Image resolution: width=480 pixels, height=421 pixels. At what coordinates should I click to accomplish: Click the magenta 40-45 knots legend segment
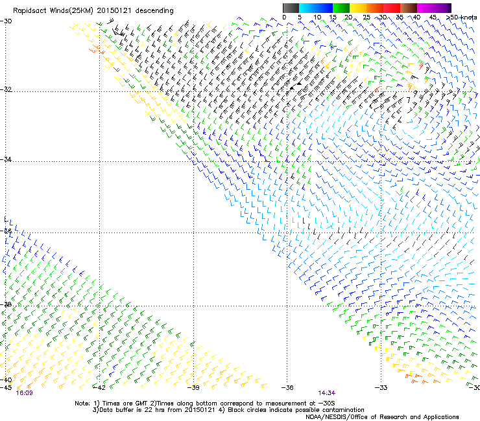pyautogui.click(x=426, y=8)
